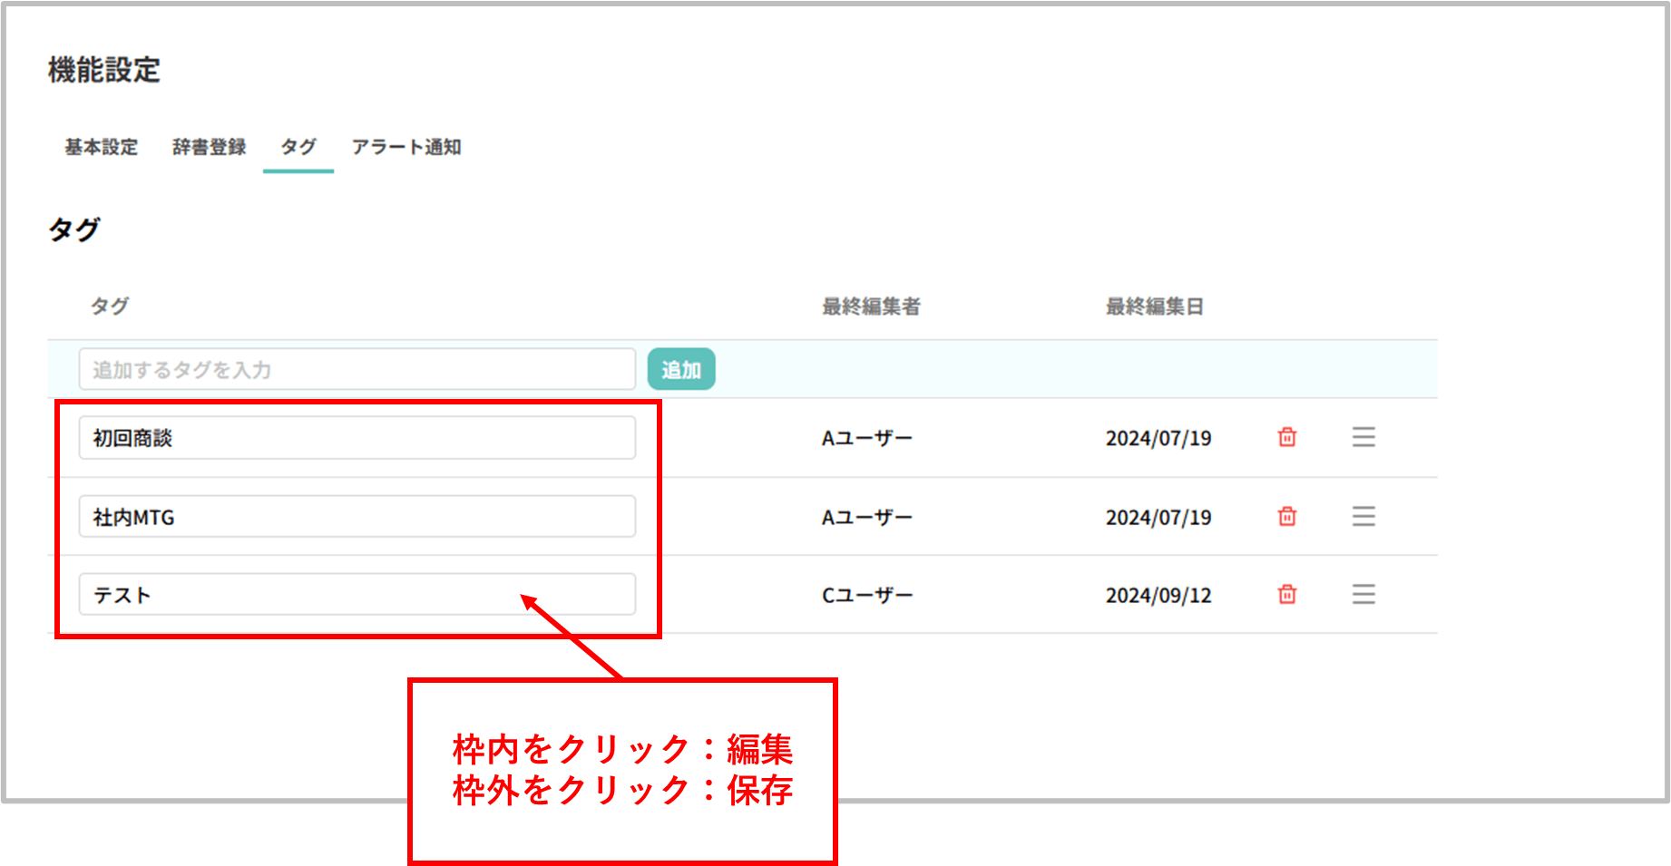Viewport: 1671px width, 866px height.
Task: Click date 2024/07/19 in 社内MTG row
Action: (1158, 517)
